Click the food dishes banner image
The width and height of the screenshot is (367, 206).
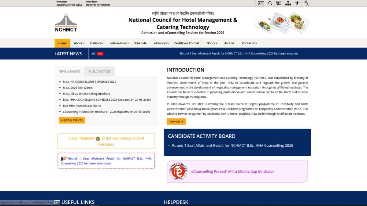point(281,23)
